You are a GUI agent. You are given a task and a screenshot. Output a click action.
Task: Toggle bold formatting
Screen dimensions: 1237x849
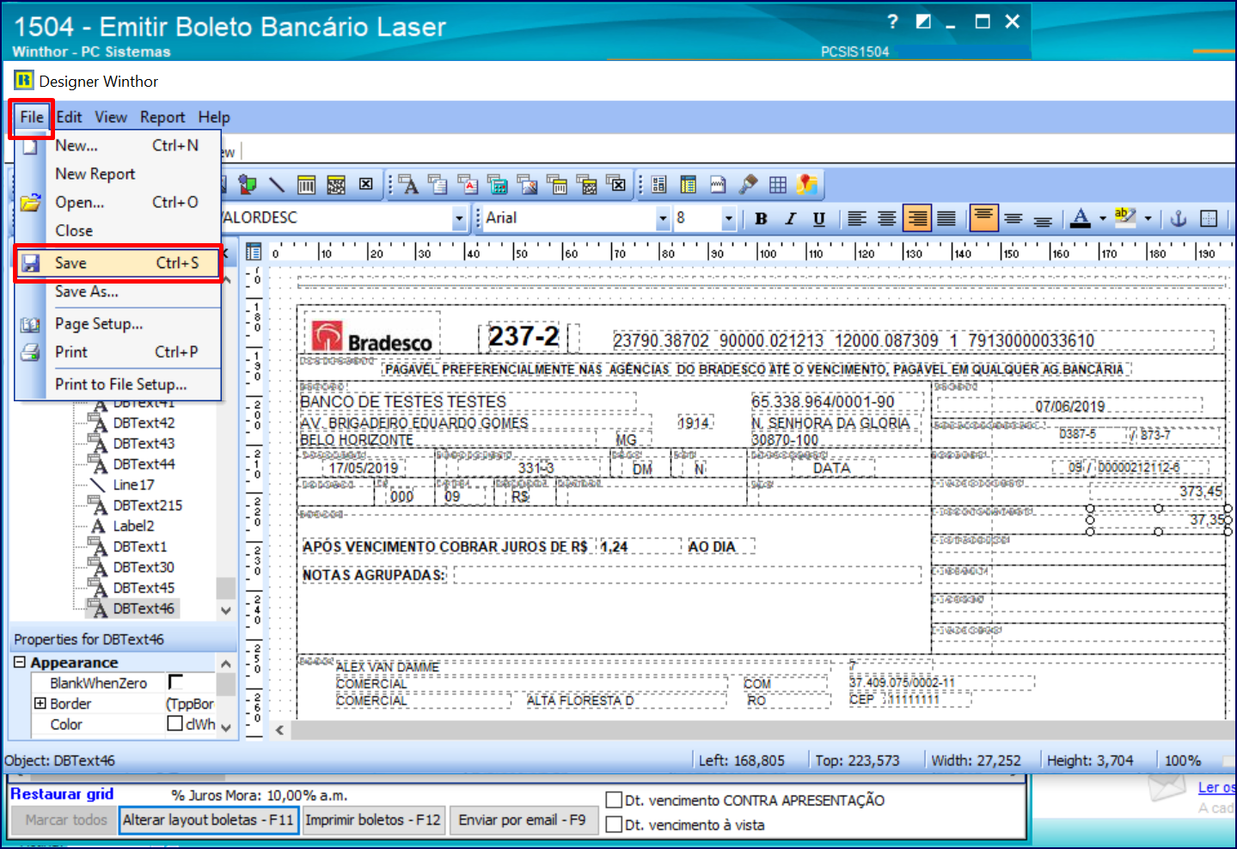click(761, 218)
